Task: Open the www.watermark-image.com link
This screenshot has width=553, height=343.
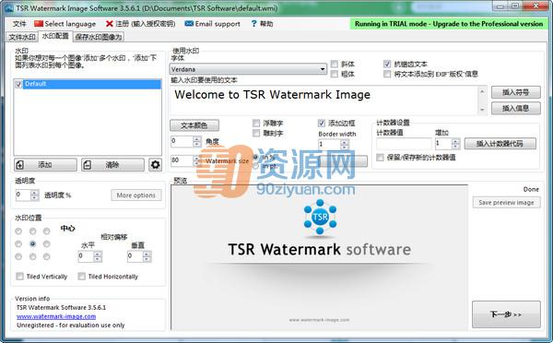Action: click(x=56, y=316)
